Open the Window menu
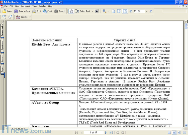Viewport: 188px width, 135px height. point(43,6)
